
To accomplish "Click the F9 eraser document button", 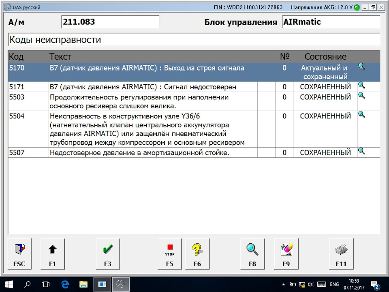I will 286,254.
